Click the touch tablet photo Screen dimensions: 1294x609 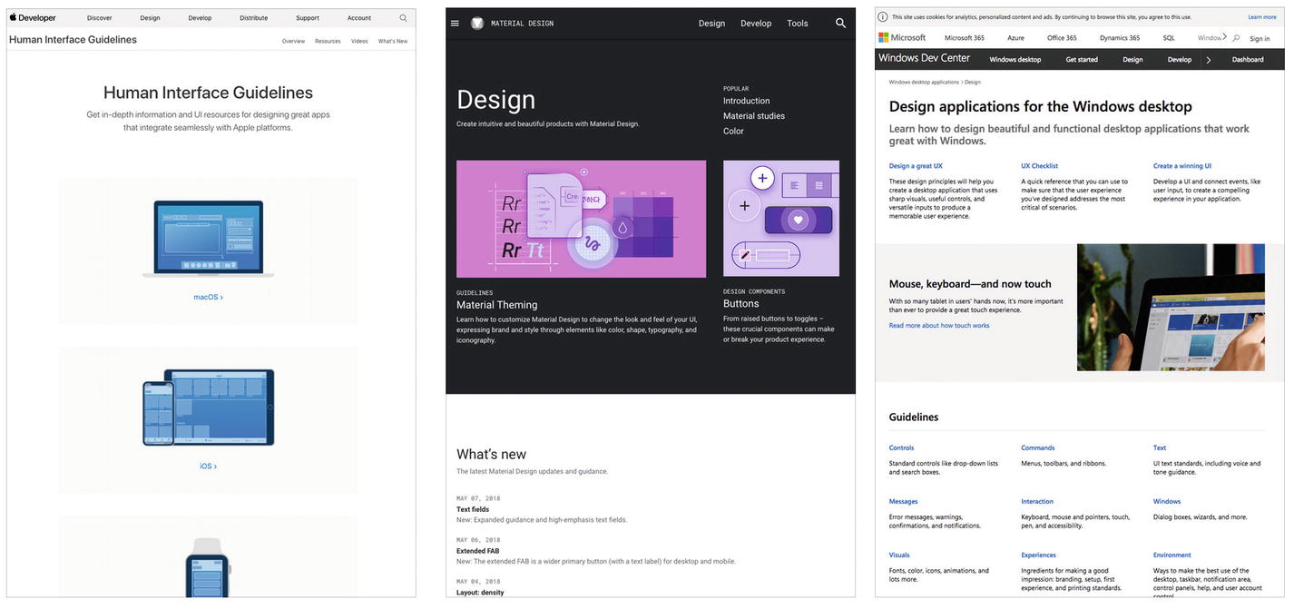pyautogui.click(x=1171, y=307)
